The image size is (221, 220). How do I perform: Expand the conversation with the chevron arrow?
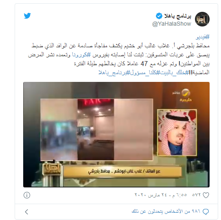click(x=26, y=212)
